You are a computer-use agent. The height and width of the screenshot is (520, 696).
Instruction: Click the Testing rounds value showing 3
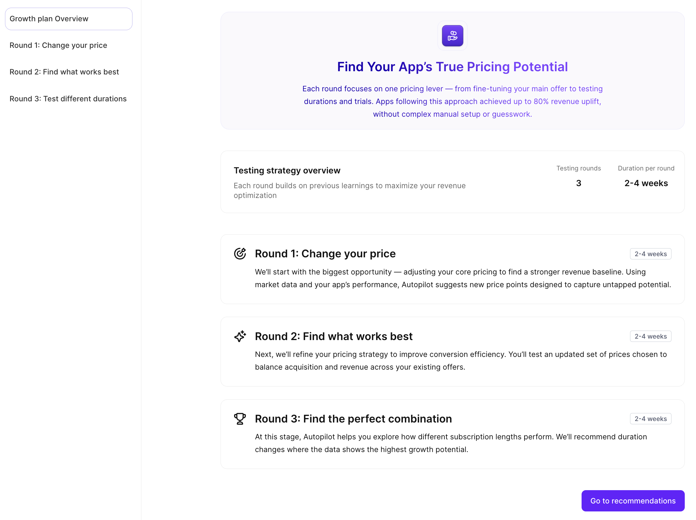click(x=578, y=183)
